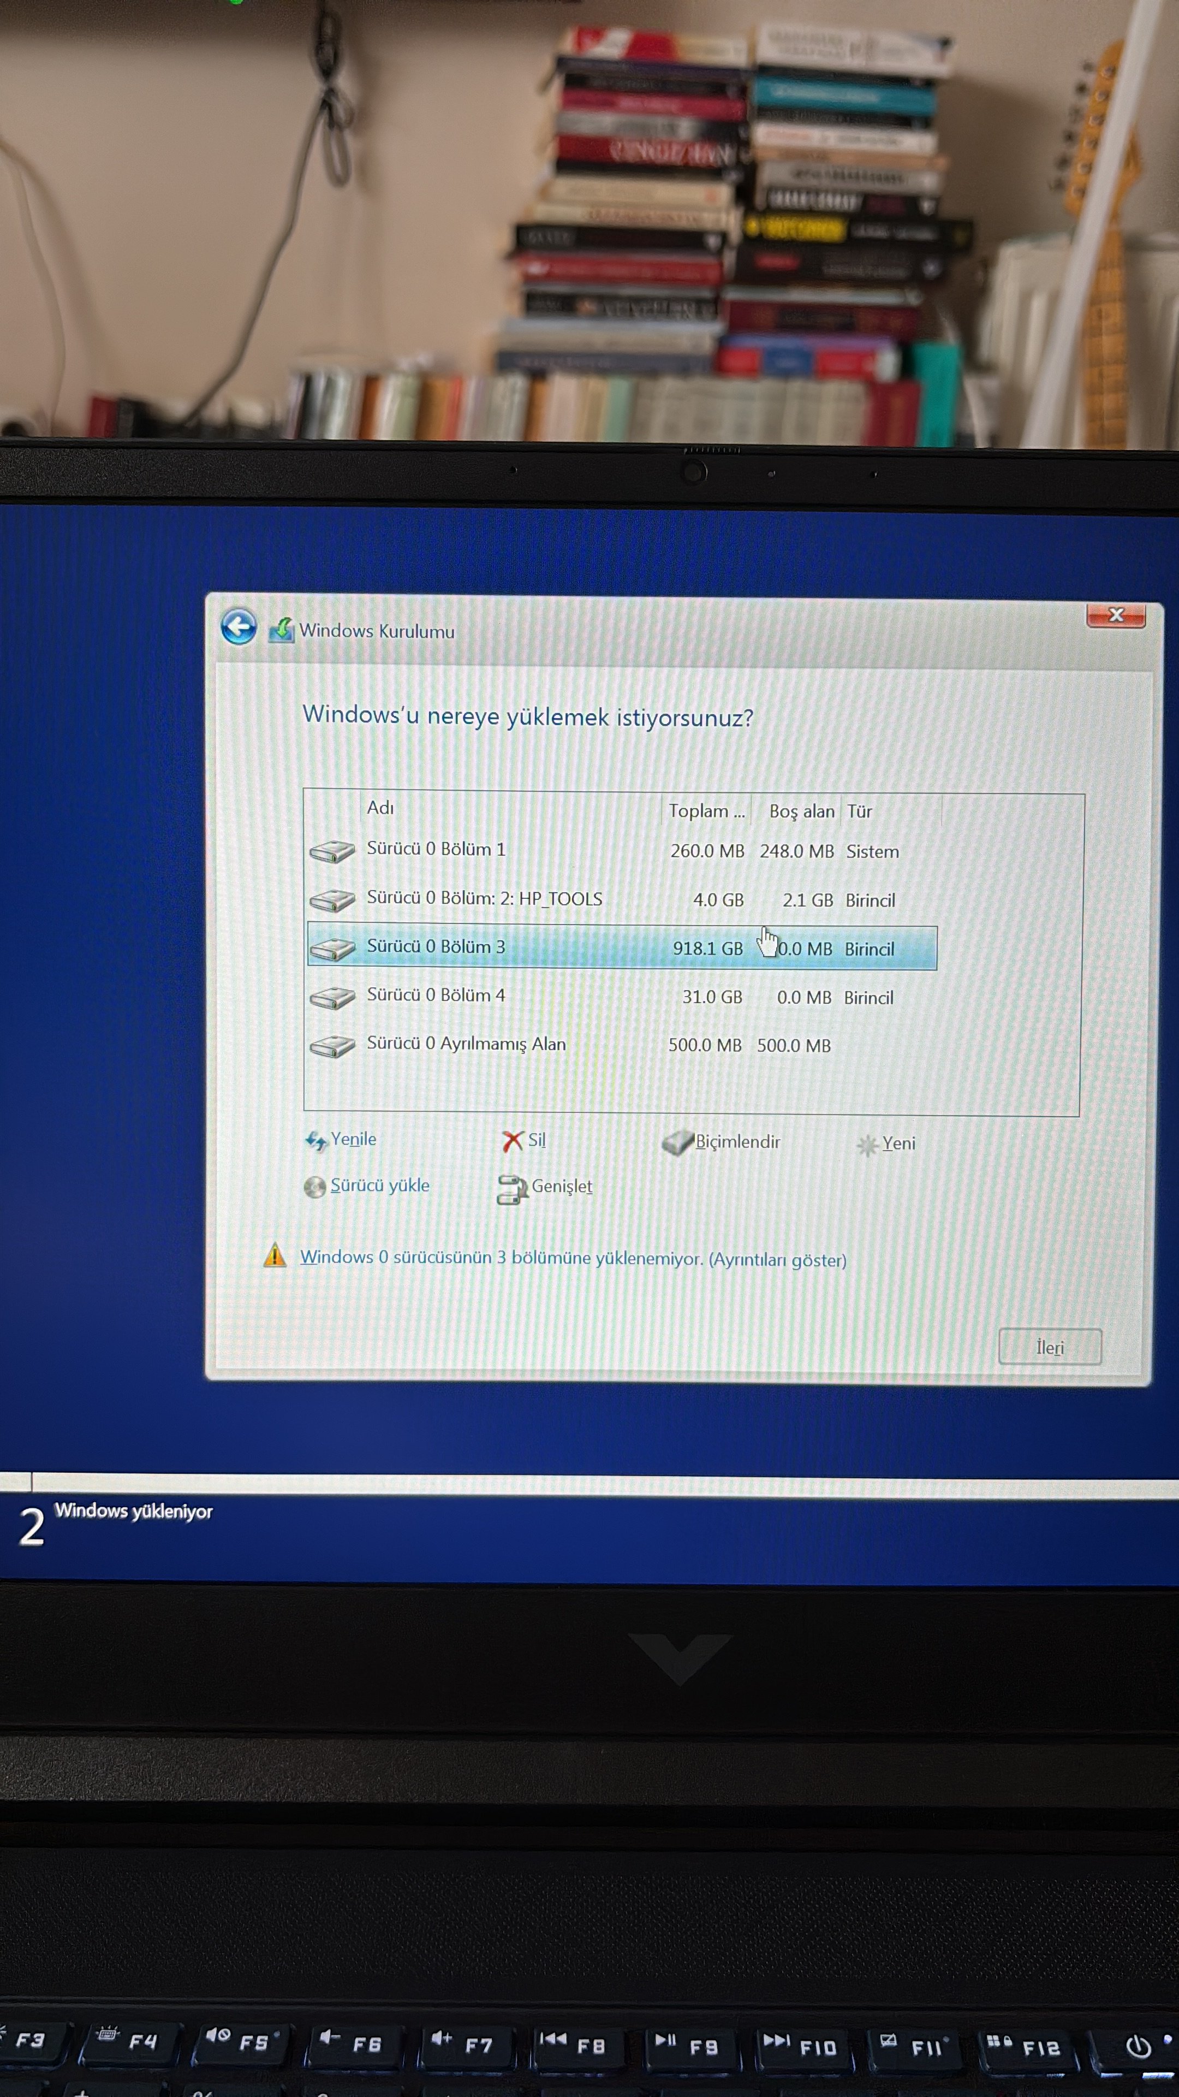Click the Sürücü yükle disc icon
The image size is (1179, 2097).
tap(315, 1187)
